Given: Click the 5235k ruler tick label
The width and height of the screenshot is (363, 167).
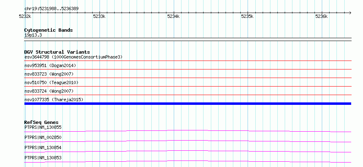Looking at the screenshot, I should click(247, 16).
